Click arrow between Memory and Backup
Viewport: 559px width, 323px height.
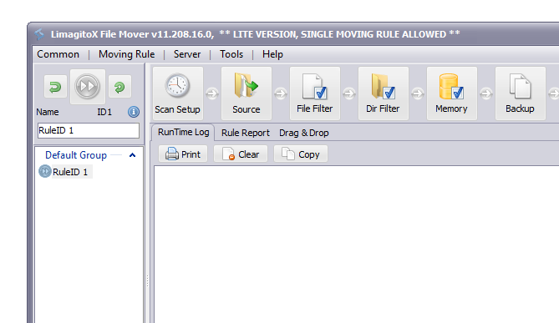[486, 93]
